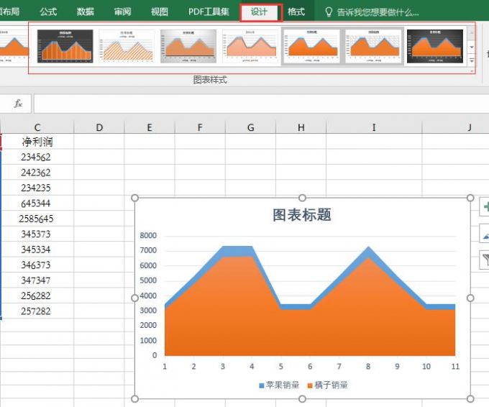Select cell containing 347347
This screenshot has width=489, height=407.
pos(37,280)
